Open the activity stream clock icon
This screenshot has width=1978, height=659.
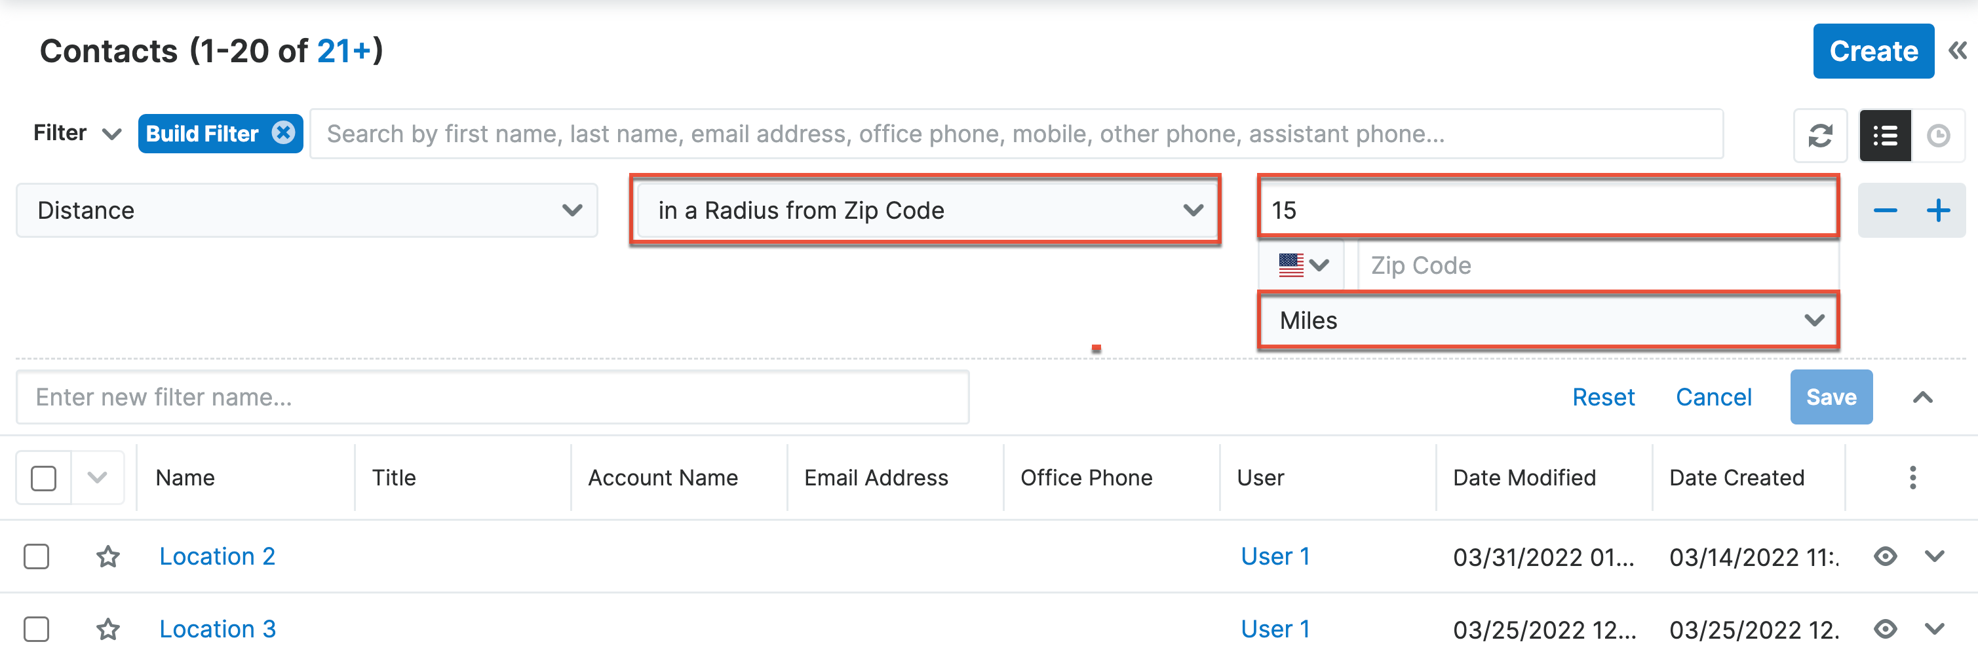point(1938,136)
